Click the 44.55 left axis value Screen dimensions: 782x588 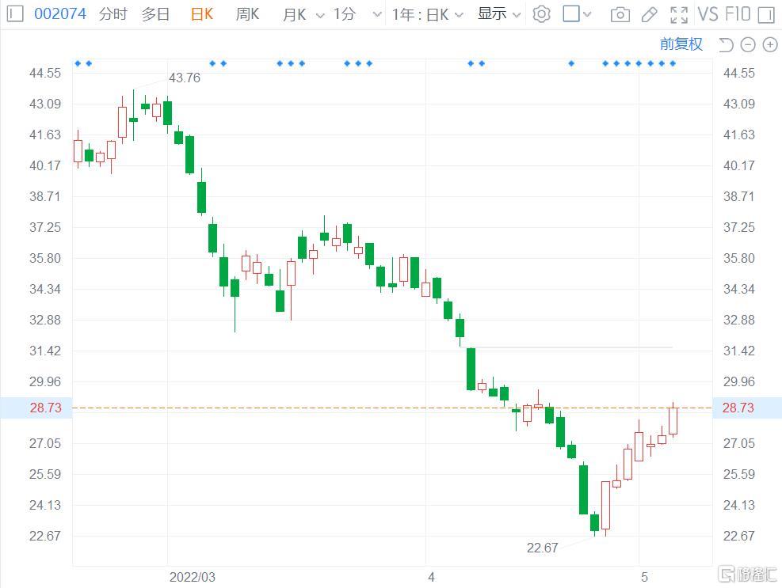coord(45,74)
